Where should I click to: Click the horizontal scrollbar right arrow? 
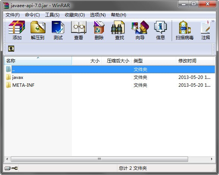212,159
